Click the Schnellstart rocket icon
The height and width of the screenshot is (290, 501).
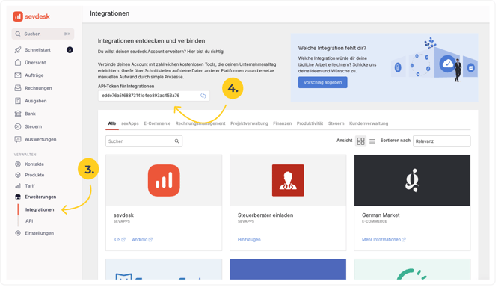[18, 50]
